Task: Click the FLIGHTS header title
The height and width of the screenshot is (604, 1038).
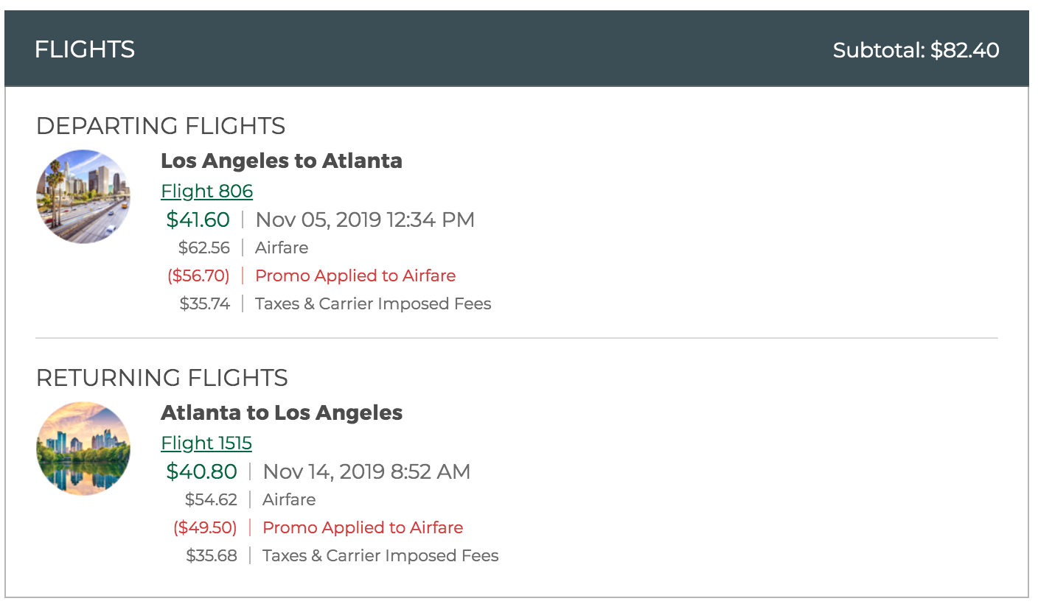Action: 85,49
